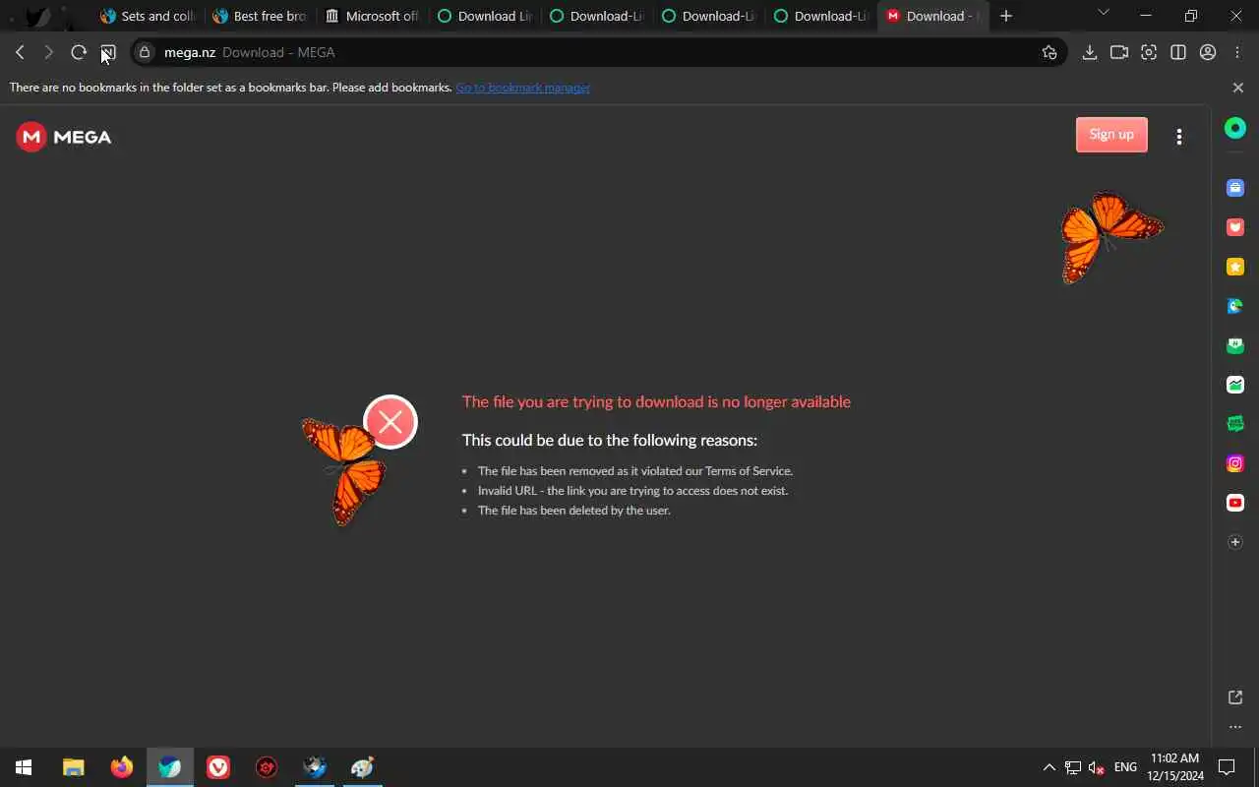
Task: Open the green chart sidebar icon
Action: [x=1235, y=385]
